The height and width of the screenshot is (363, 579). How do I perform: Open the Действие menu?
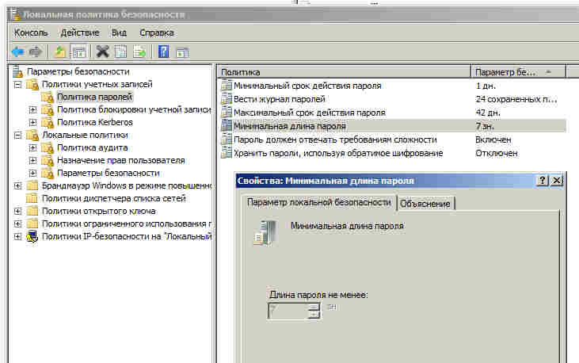click(80, 32)
